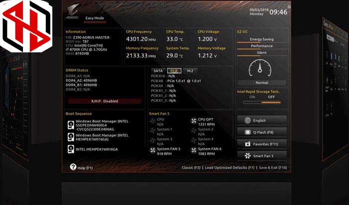Click the Normal EZ OC status bar
This screenshot has height=205, width=349.
(262, 83)
